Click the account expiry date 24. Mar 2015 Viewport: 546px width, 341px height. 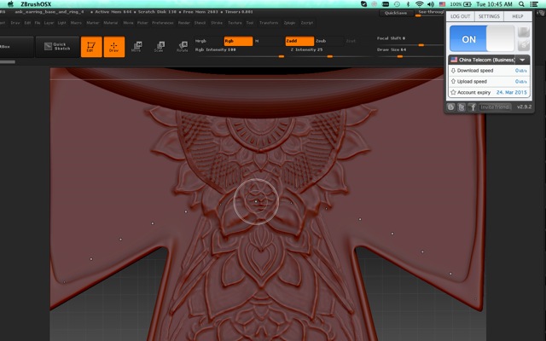pyautogui.click(x=511, y=93)
